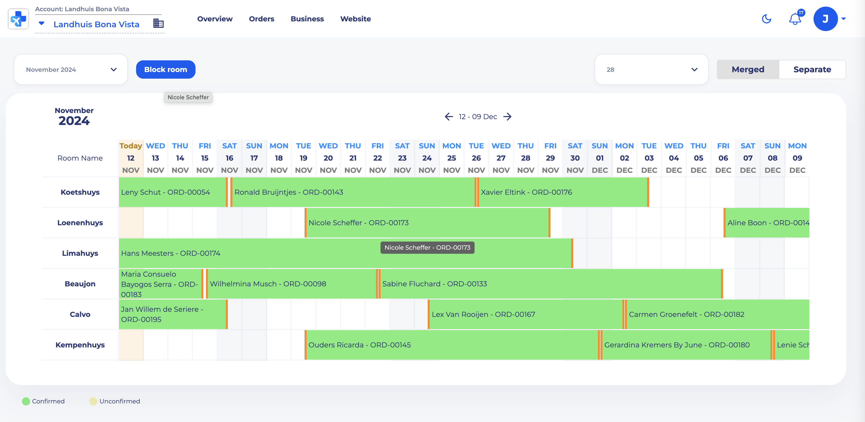Open Ouders Ricarda ORD-00145 booking
This screenshot has height=422, width=865.
click(452, 345)
